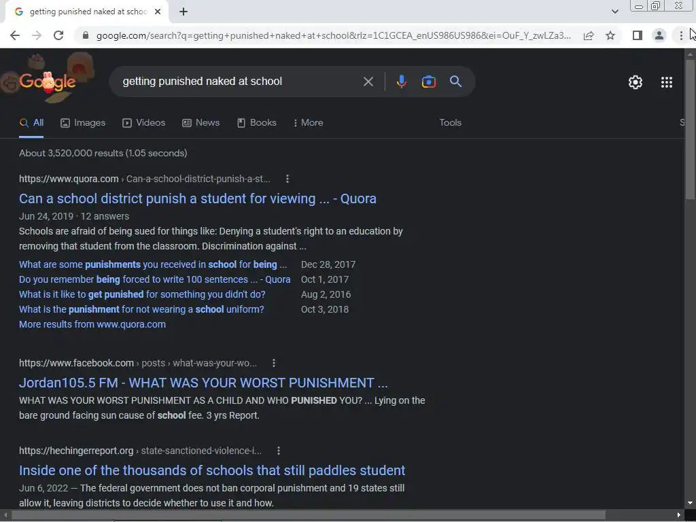Screen dimensions: 696x522
Task: Bookmark this page with the star icon
Action: (610, 35)
